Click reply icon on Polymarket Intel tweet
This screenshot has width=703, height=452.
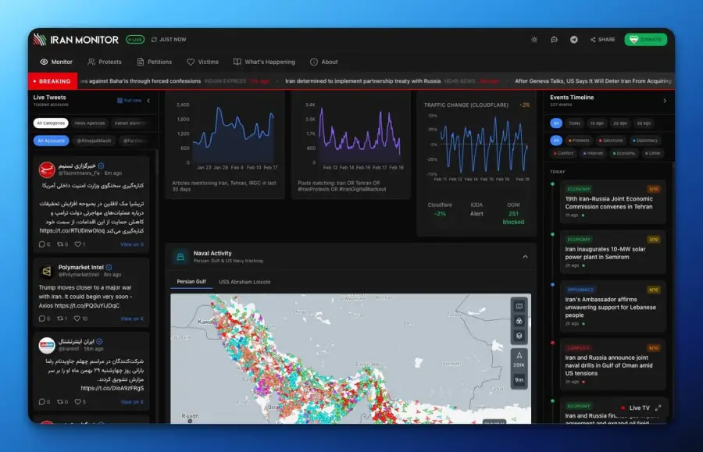tap(41, 319)
